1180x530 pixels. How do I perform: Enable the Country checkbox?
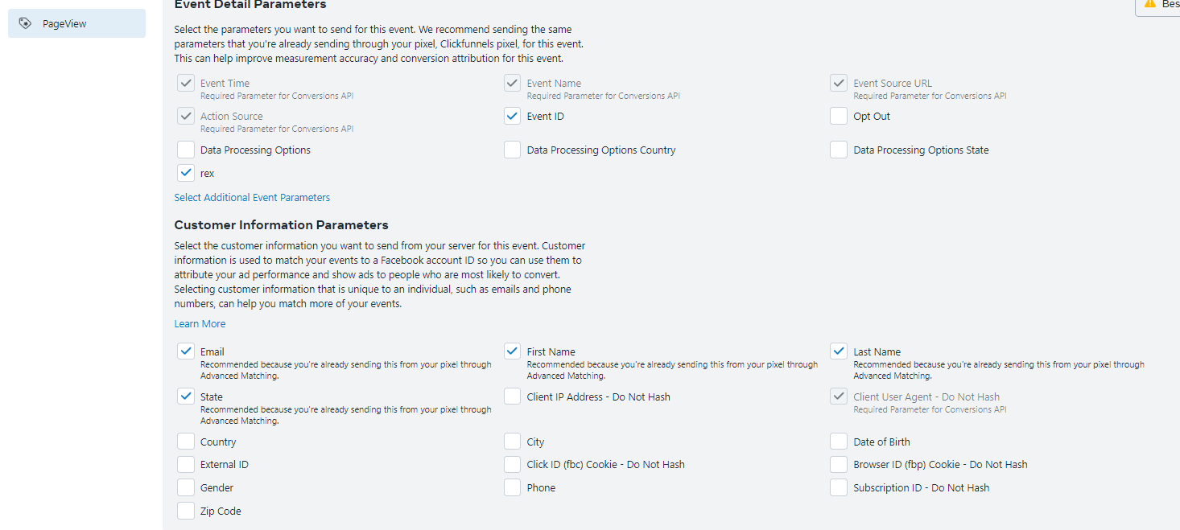[x=186, y=442]
